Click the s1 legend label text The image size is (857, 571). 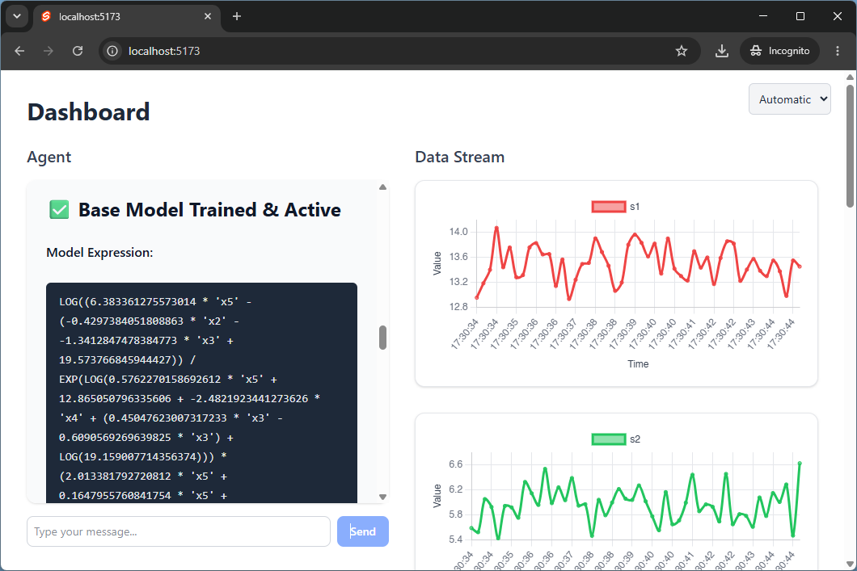point(635,207)
